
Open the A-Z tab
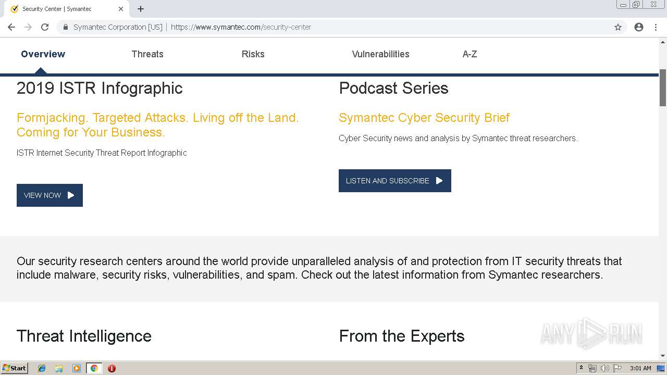470,54
